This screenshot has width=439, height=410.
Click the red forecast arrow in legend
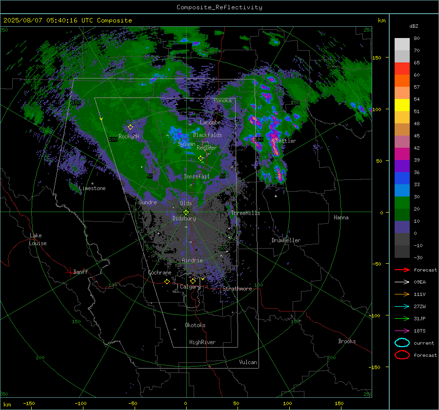[402, 270]
